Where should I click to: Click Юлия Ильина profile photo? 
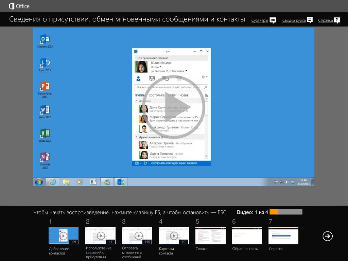point(141,67)
